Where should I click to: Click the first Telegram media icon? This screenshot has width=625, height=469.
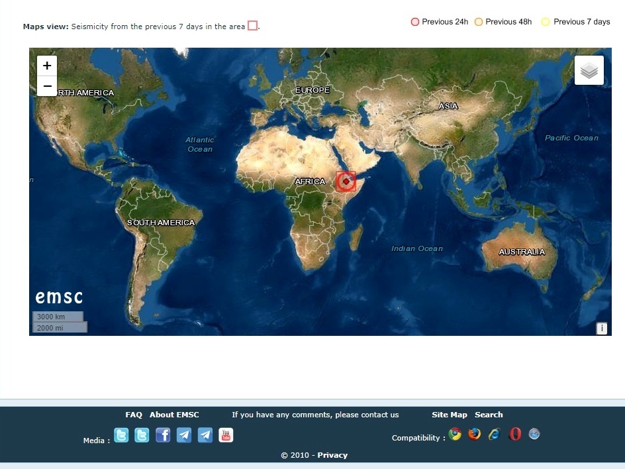(x=184, y=435)
